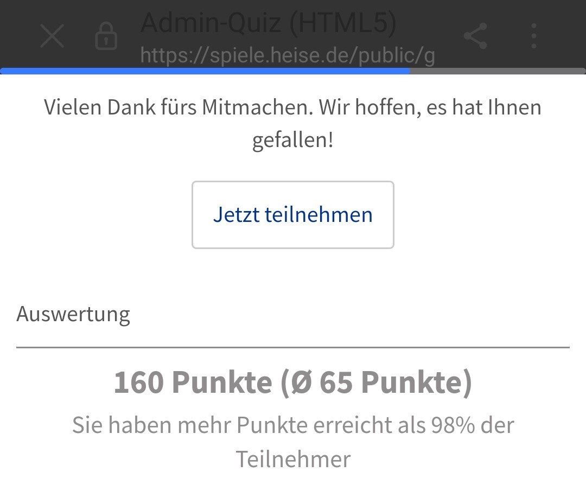Open the share icon in header
586x491 pixels.
(x=476, y=37)
